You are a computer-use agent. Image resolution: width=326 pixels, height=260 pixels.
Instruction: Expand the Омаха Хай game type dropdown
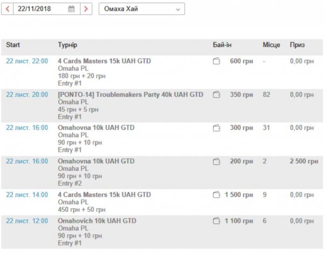142,9
